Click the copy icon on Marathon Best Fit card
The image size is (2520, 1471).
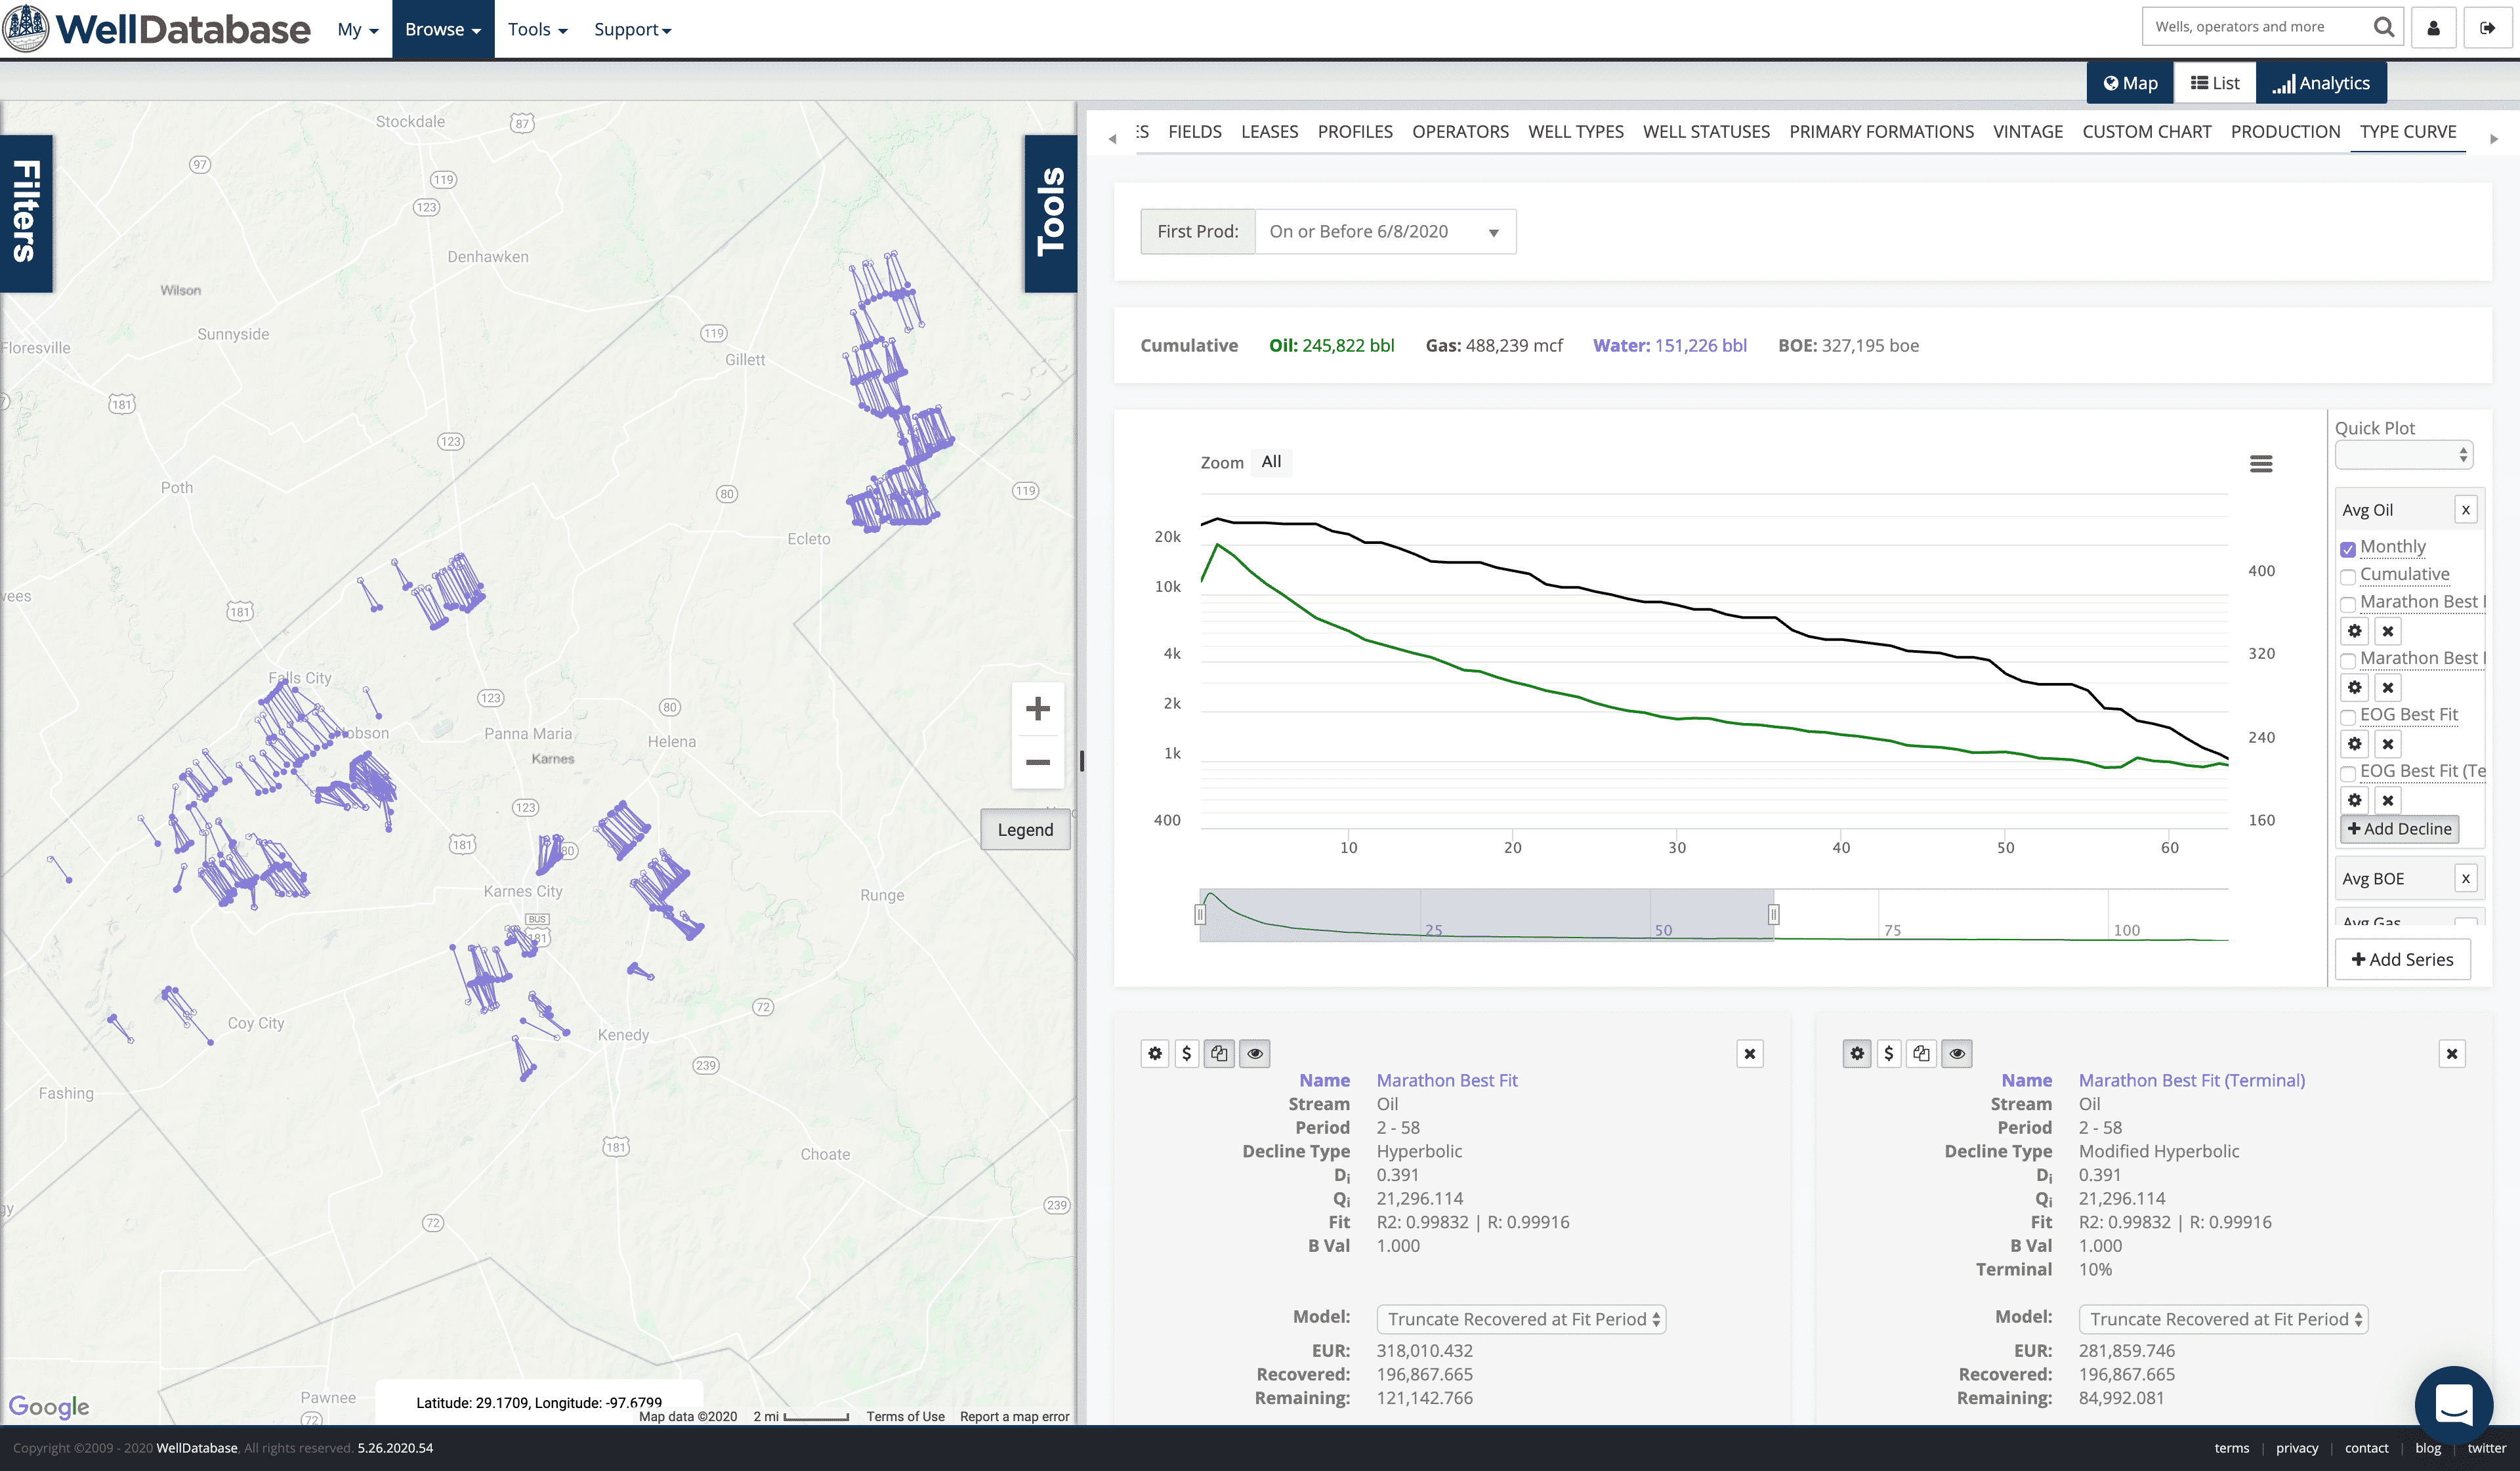[x=1219, y=1053]
